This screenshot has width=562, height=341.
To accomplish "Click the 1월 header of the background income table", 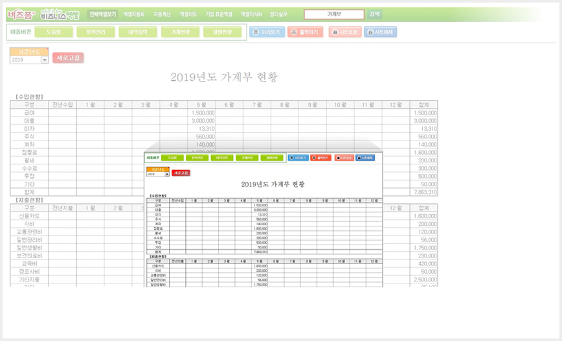I will tap(91, 105).
